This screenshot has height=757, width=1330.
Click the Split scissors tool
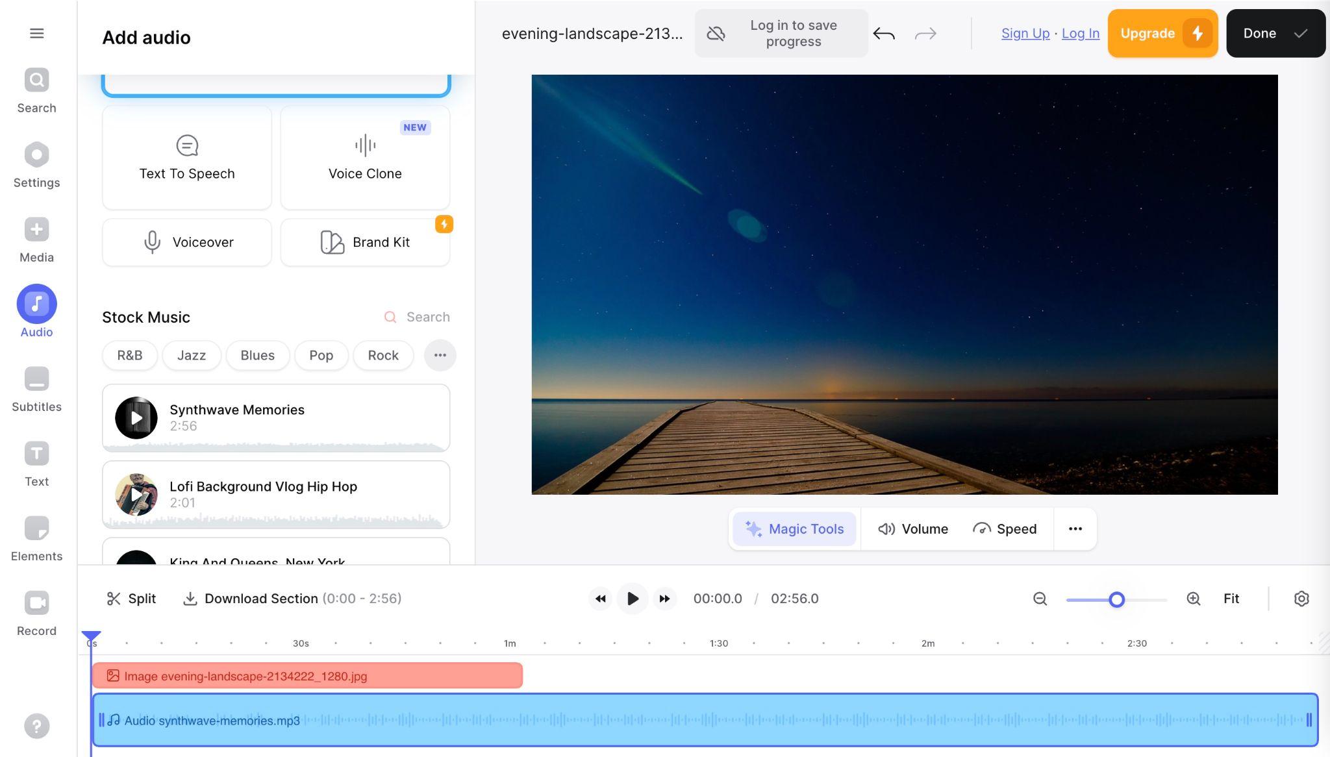(x=131, y=599)
